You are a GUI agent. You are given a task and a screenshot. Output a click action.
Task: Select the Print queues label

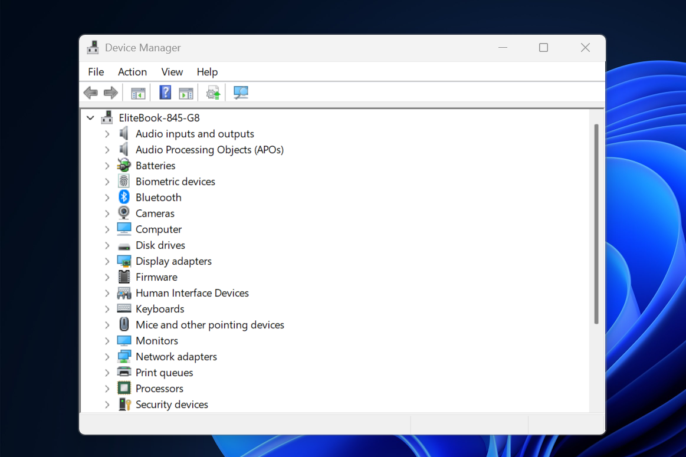point(165,373)
